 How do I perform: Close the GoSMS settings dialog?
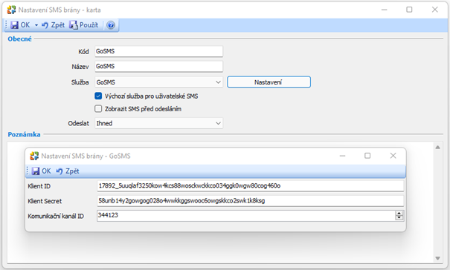[x=393, y=156]
